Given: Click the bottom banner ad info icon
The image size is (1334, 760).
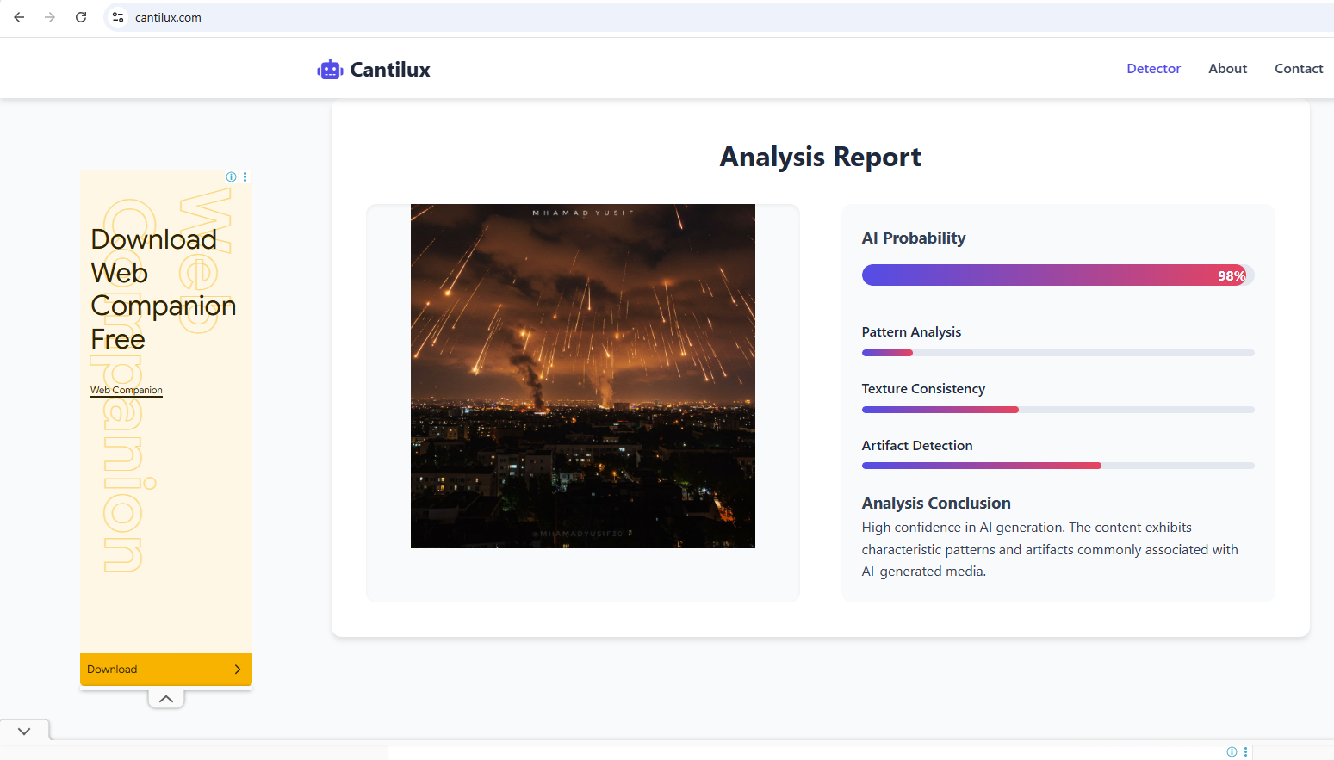Looking at the screenshot, I should click(x=1232, y=751).
